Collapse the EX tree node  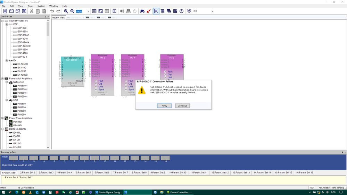pyautogui.click(x=7, y=60)
